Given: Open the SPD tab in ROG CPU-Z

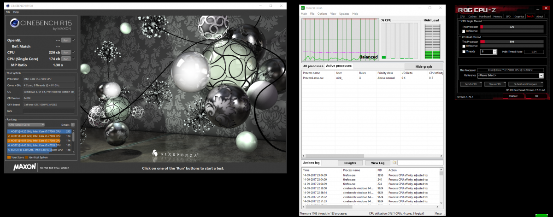Looking at the screenshot, I should 508,17.
